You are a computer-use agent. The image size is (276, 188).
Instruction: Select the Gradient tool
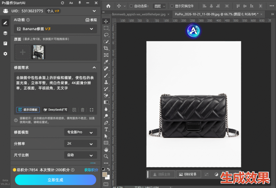pos(106,102)
